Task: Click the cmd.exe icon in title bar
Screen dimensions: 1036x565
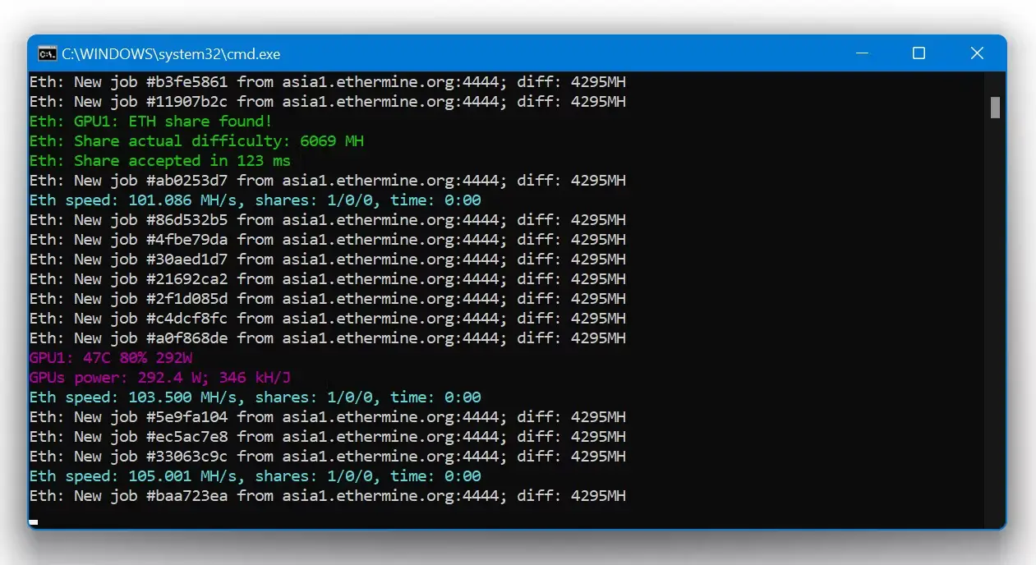Action: point(47,54)
